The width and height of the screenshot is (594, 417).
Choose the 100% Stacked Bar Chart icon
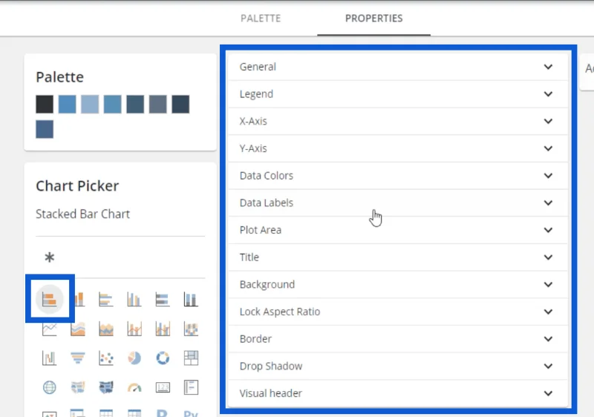(163, 299)
